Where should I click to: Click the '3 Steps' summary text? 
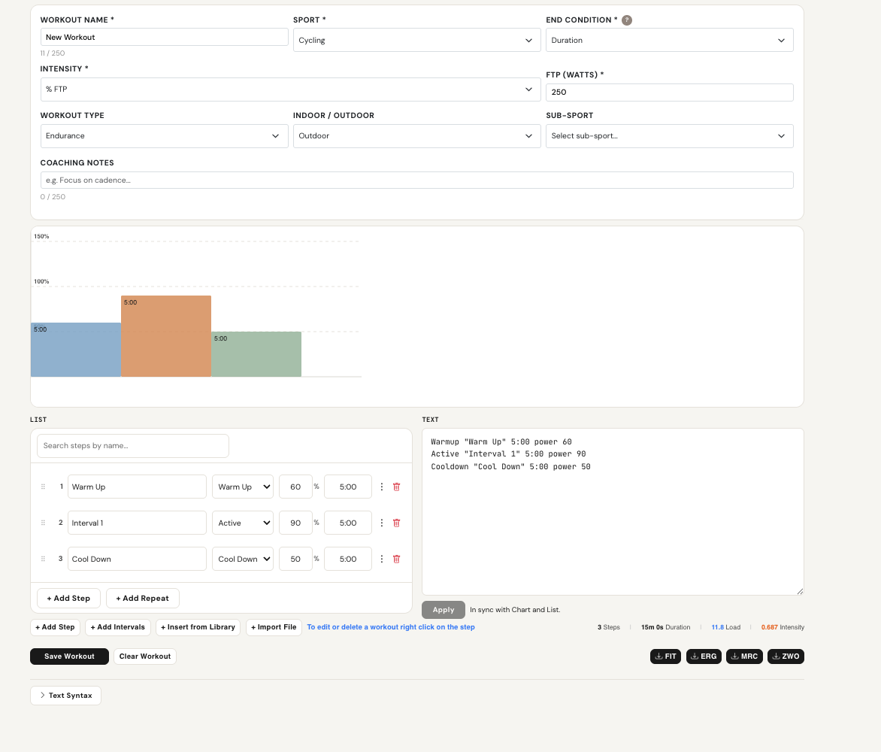(x=608, y=627)
